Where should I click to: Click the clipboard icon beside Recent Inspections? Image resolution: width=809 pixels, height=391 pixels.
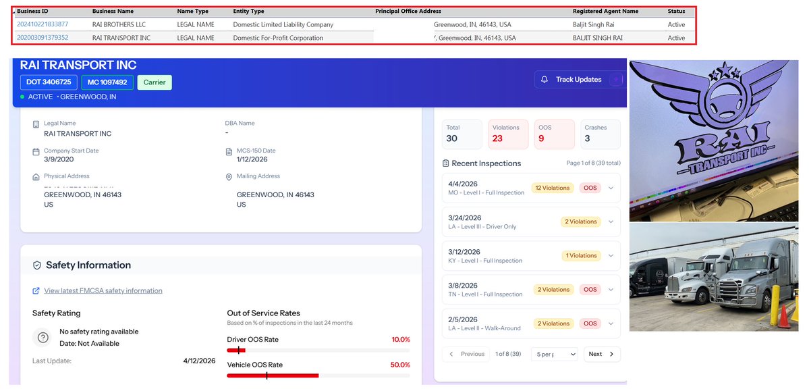pyautogui.click(x=446, y=163)
